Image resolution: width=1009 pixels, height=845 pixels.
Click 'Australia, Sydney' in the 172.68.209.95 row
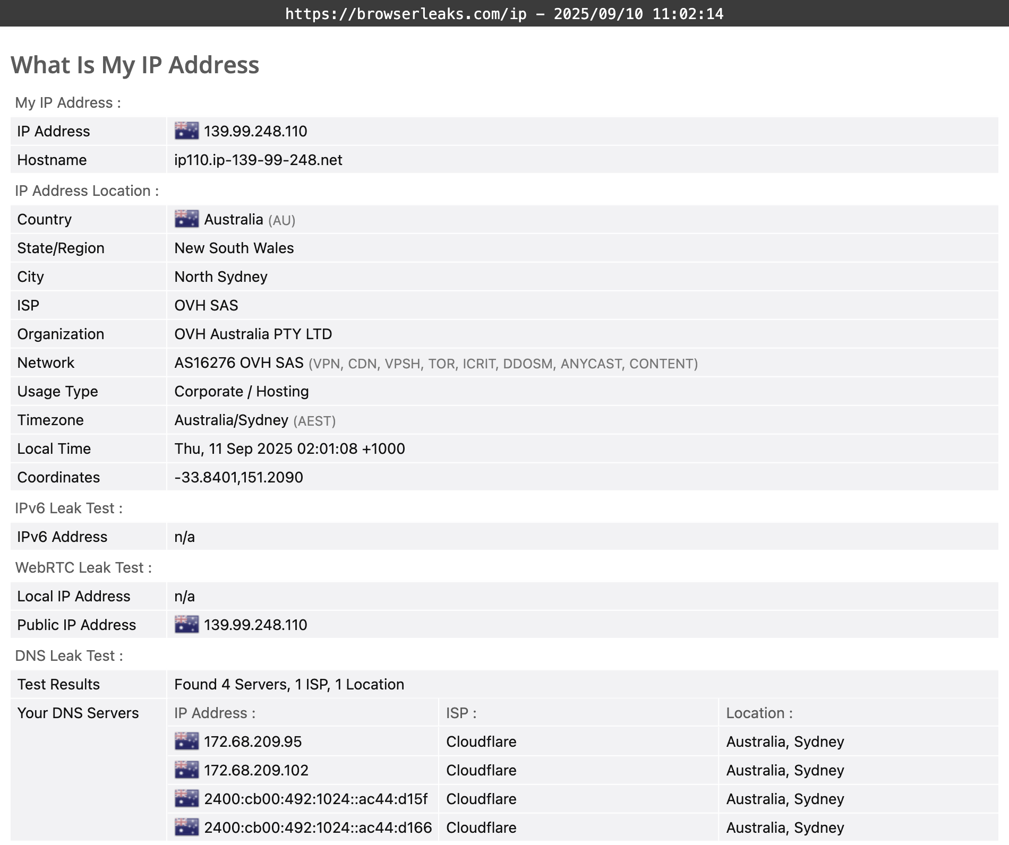coord(785,741)
